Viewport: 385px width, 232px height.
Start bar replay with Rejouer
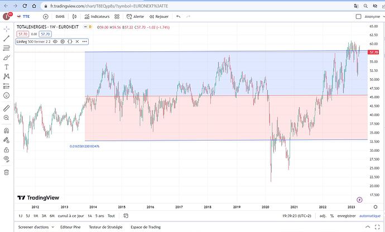(159, 16)
